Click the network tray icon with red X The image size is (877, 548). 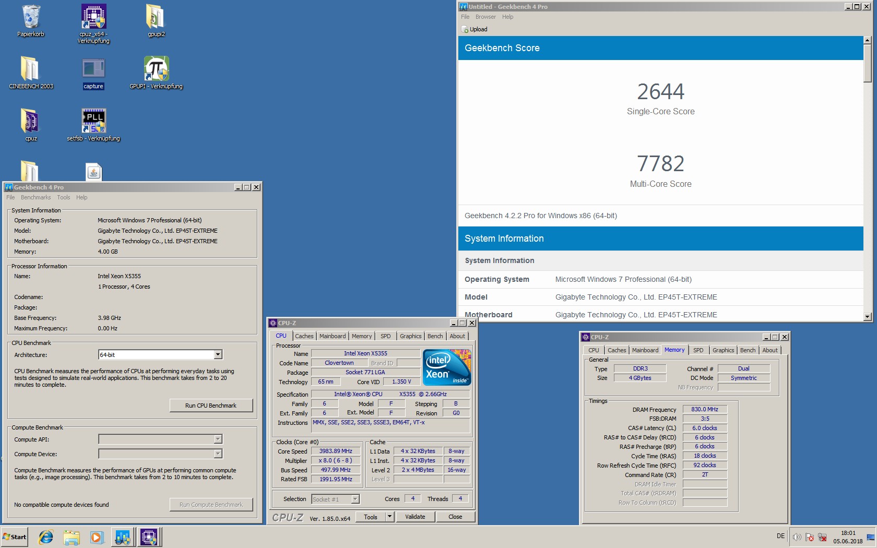(x=823, y=537)
